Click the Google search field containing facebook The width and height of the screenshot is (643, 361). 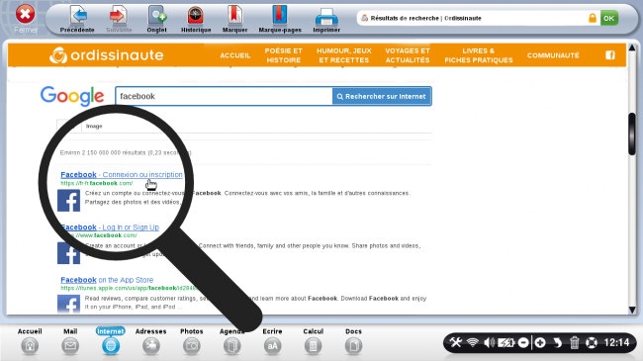[x=224, y=96]
